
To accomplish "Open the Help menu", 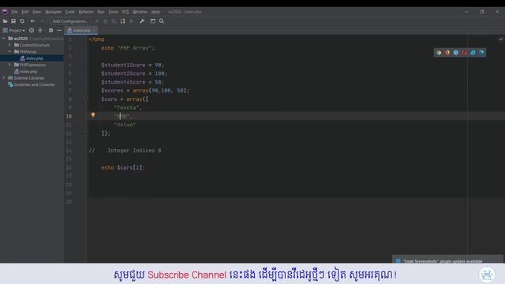I will point(155,12).
